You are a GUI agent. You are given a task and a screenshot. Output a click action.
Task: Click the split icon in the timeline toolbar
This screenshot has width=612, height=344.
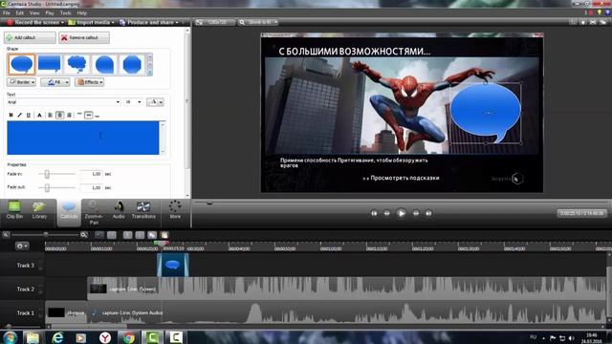pos(140,235)
